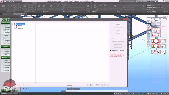
Task: Open the Метки и размеры ribbon tab
Action: [x=46, y=3]
